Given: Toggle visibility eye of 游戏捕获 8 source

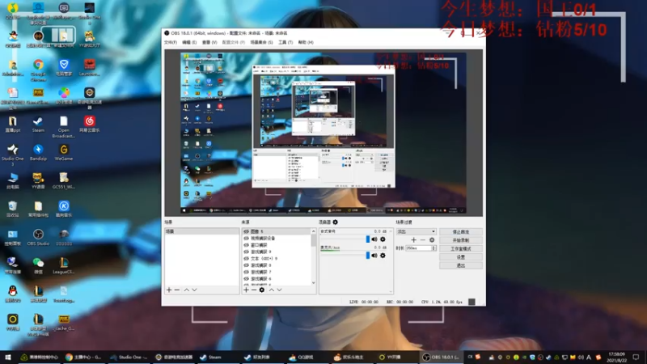Looking at the screenshot, I should coord(247,265).
